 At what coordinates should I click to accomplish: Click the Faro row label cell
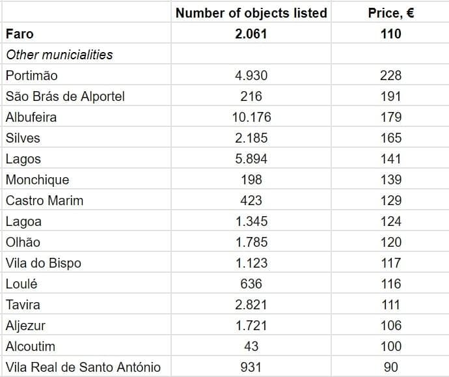pyautogui.click(x=20, y=34)
